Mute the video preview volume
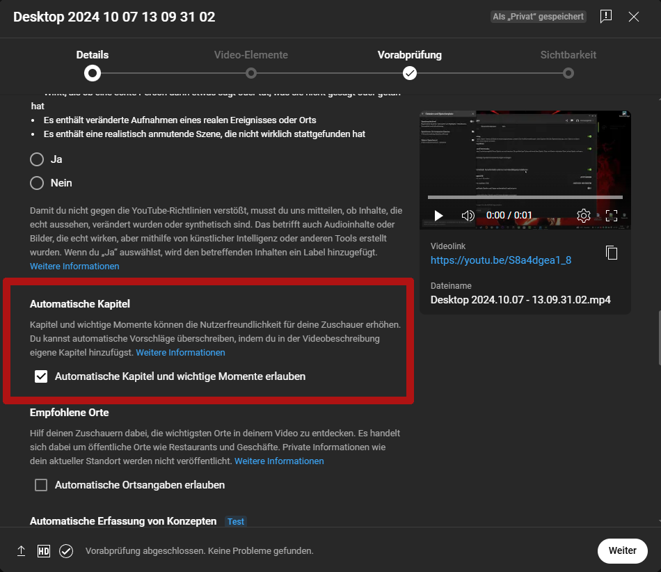 [468, 216]
